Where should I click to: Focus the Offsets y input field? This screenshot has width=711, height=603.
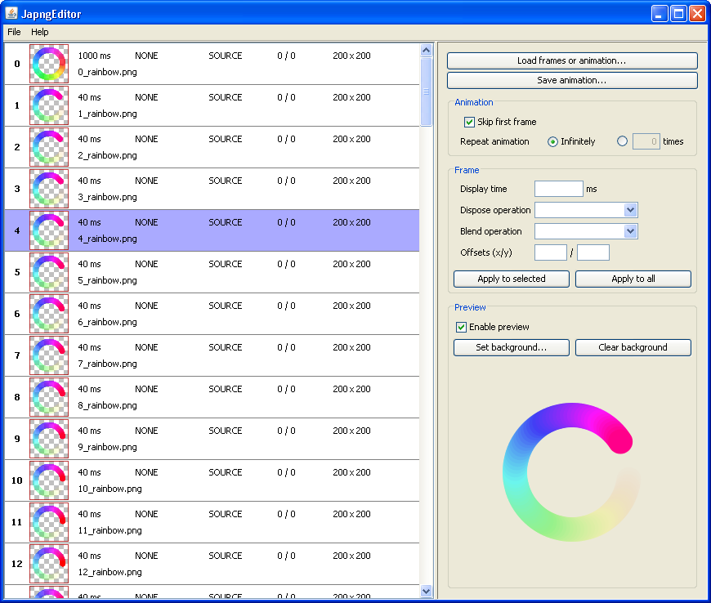tap(593, 252)
